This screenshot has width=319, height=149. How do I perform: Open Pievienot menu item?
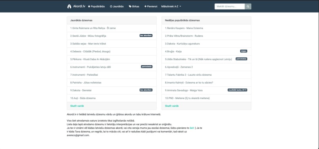coord(151,6)
